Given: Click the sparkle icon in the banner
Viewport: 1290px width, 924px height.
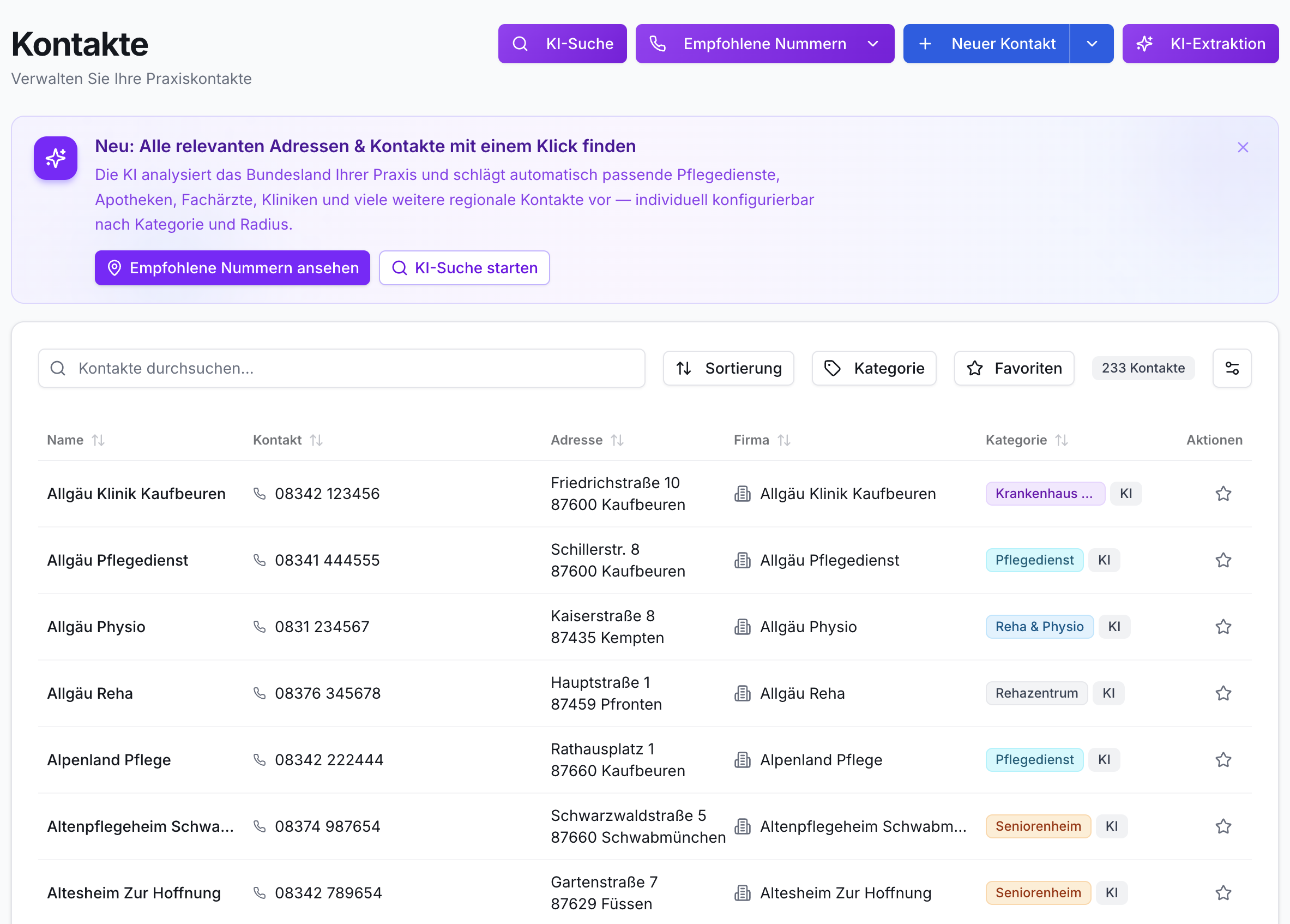Looking at the screenshot, I should tap(56, 158).
